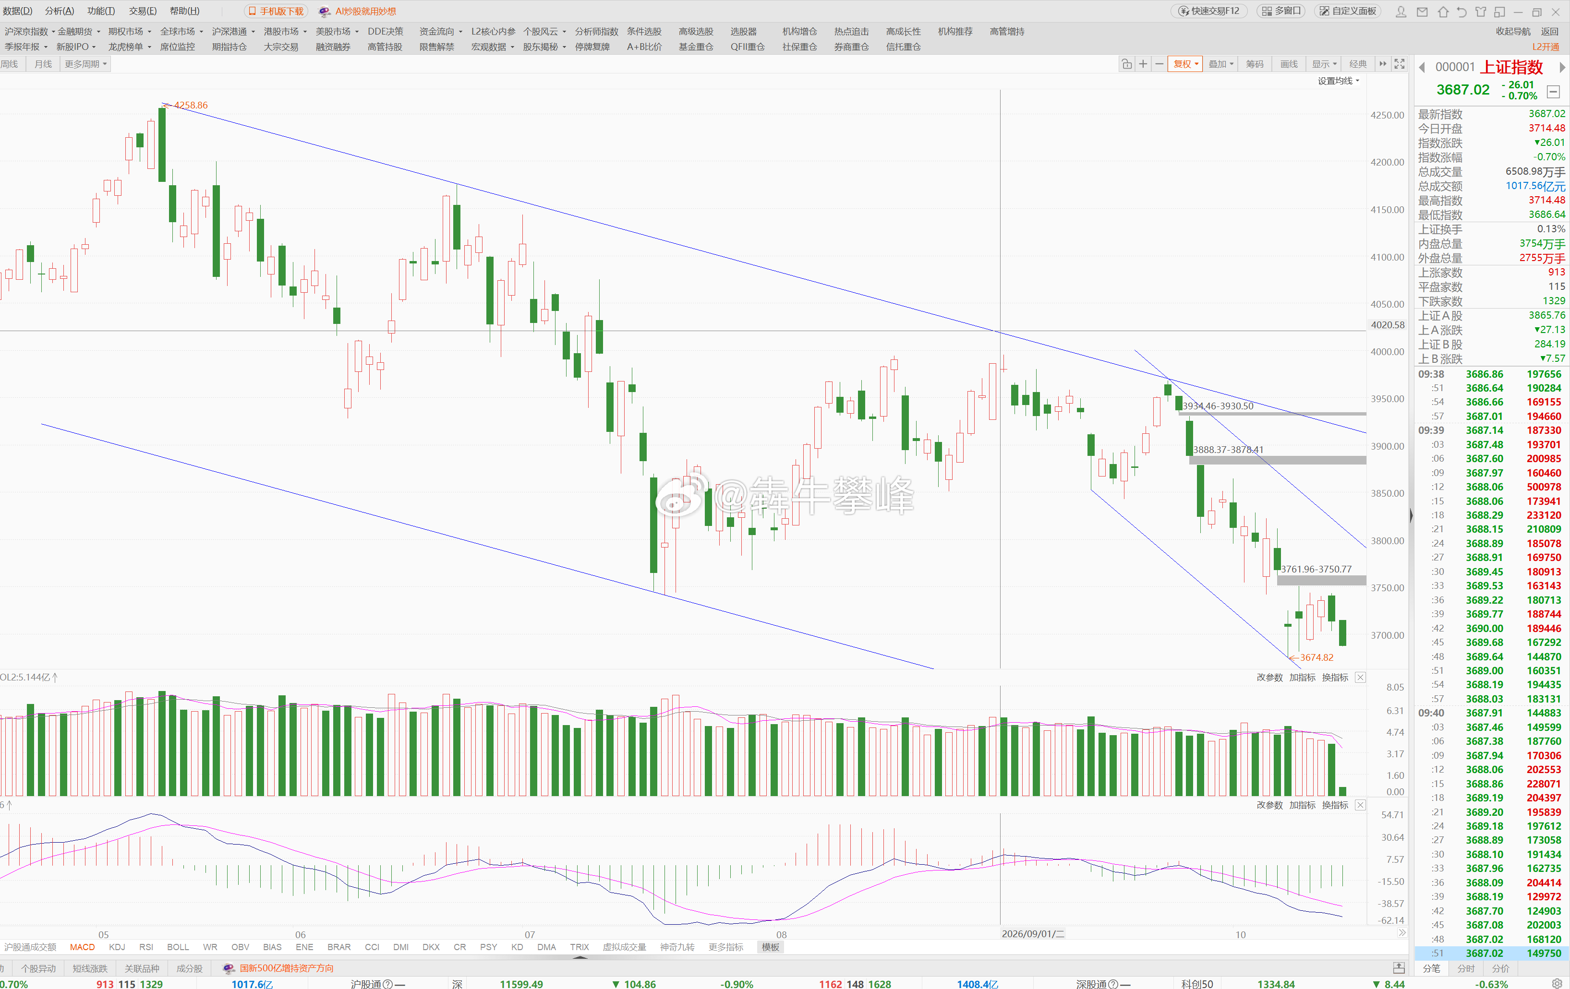Go to next stock with right arrow
Viewport: 1570px width, 989px height.
click(x=1561, y=67)
